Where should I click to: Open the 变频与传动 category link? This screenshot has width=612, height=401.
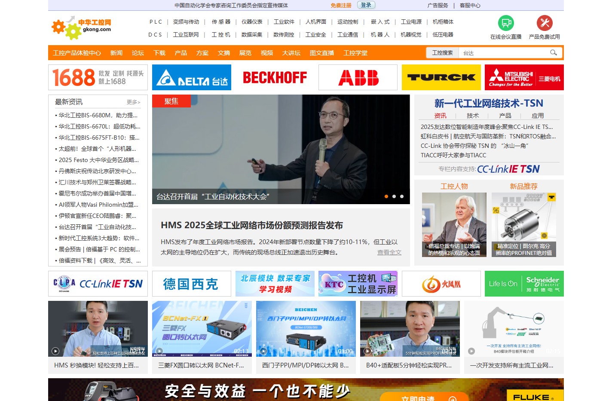click(x=186, y=21)
